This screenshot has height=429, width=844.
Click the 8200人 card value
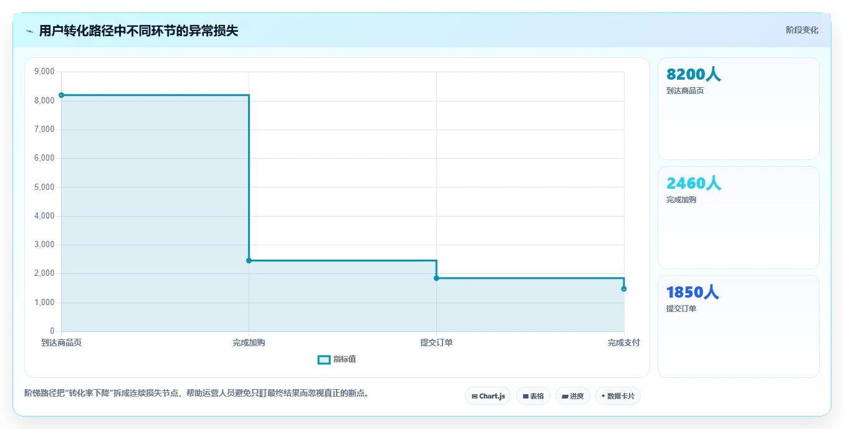(693, 75)
